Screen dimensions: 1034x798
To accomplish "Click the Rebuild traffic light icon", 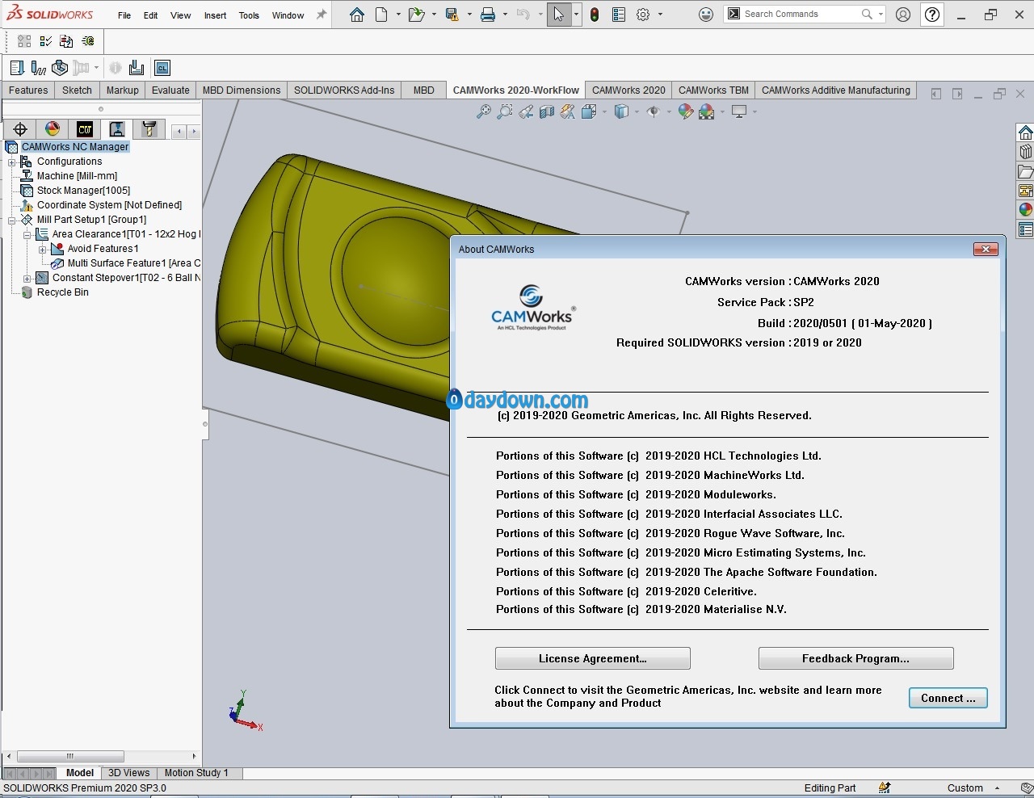I will click(595, 15).
